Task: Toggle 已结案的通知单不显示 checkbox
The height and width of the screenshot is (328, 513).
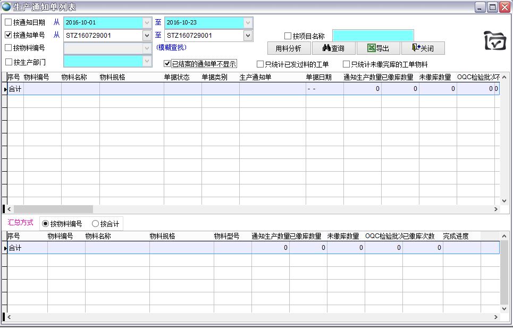Action: [167, 64]
